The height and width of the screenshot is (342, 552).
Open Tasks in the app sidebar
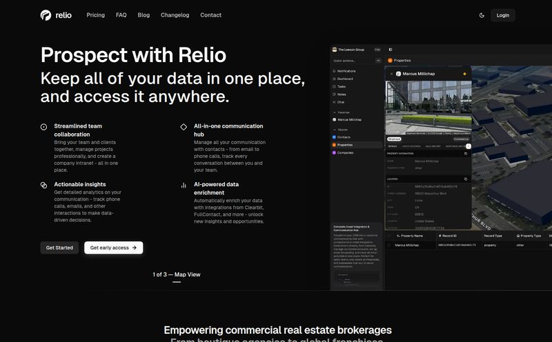tap(339, 87)
